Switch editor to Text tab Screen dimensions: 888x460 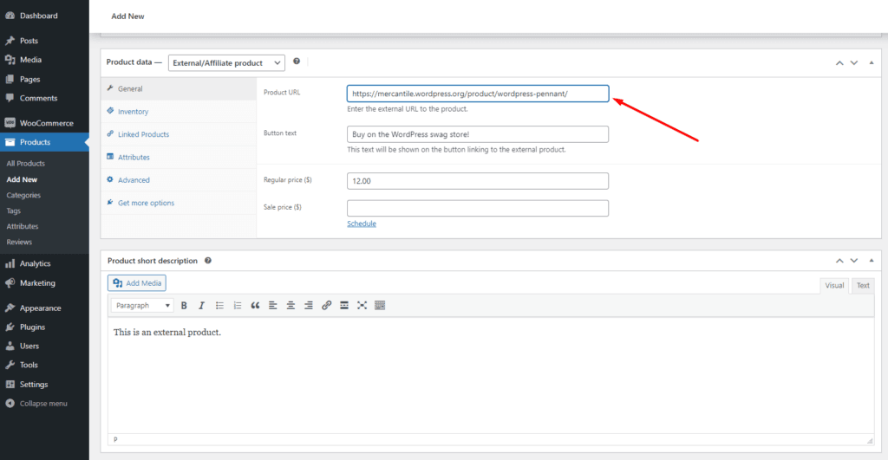tap(863, 286)
